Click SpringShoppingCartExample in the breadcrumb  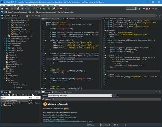pyautogui.click(x=16, y=12)
